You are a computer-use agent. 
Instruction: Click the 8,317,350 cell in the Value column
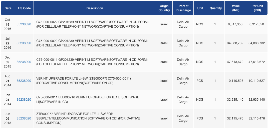coord(235,24)
